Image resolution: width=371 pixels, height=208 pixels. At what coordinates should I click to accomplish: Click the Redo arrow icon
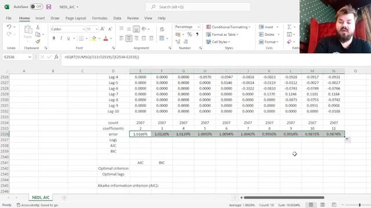9,35
